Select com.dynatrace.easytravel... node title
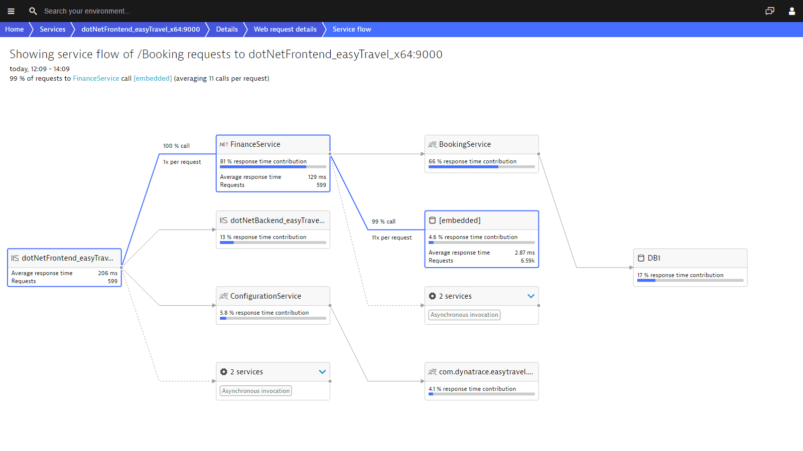 click(486, 372)
